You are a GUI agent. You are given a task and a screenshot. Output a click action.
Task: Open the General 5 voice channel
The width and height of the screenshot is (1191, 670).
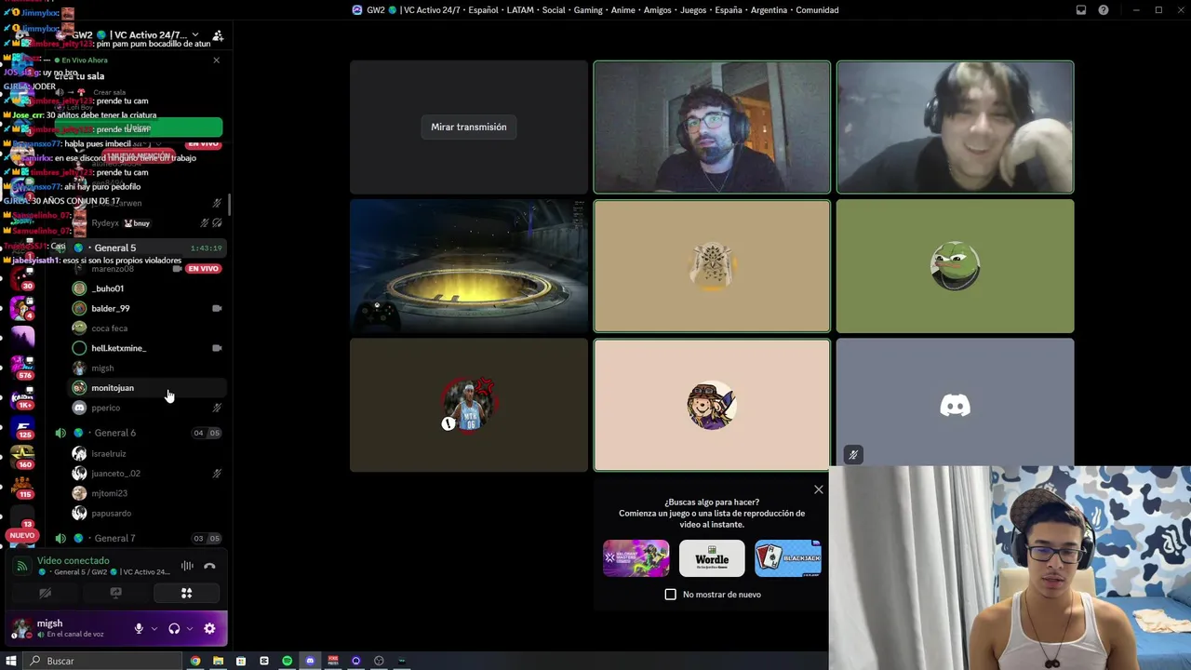[138, 248]
